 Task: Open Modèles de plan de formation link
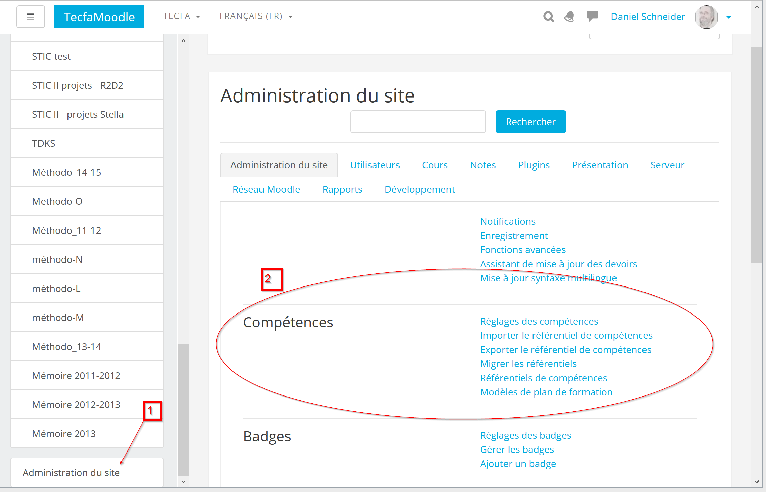[x=546, y=392]
